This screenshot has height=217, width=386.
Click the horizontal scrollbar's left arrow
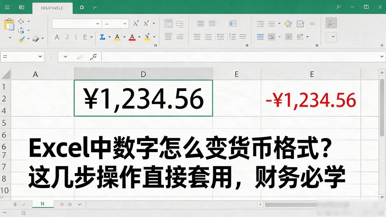click(260, 205)
